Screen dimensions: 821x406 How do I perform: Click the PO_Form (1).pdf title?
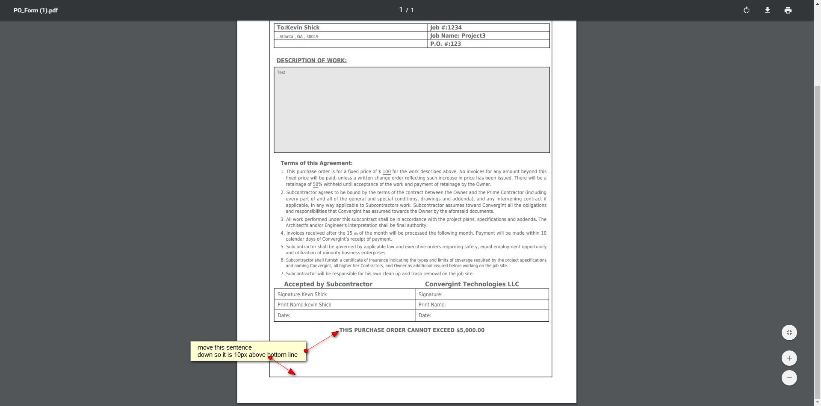36,10
